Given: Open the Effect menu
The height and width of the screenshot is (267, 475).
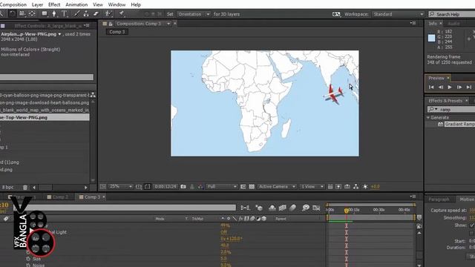Looking at the screenshot, I should (54, 4).
